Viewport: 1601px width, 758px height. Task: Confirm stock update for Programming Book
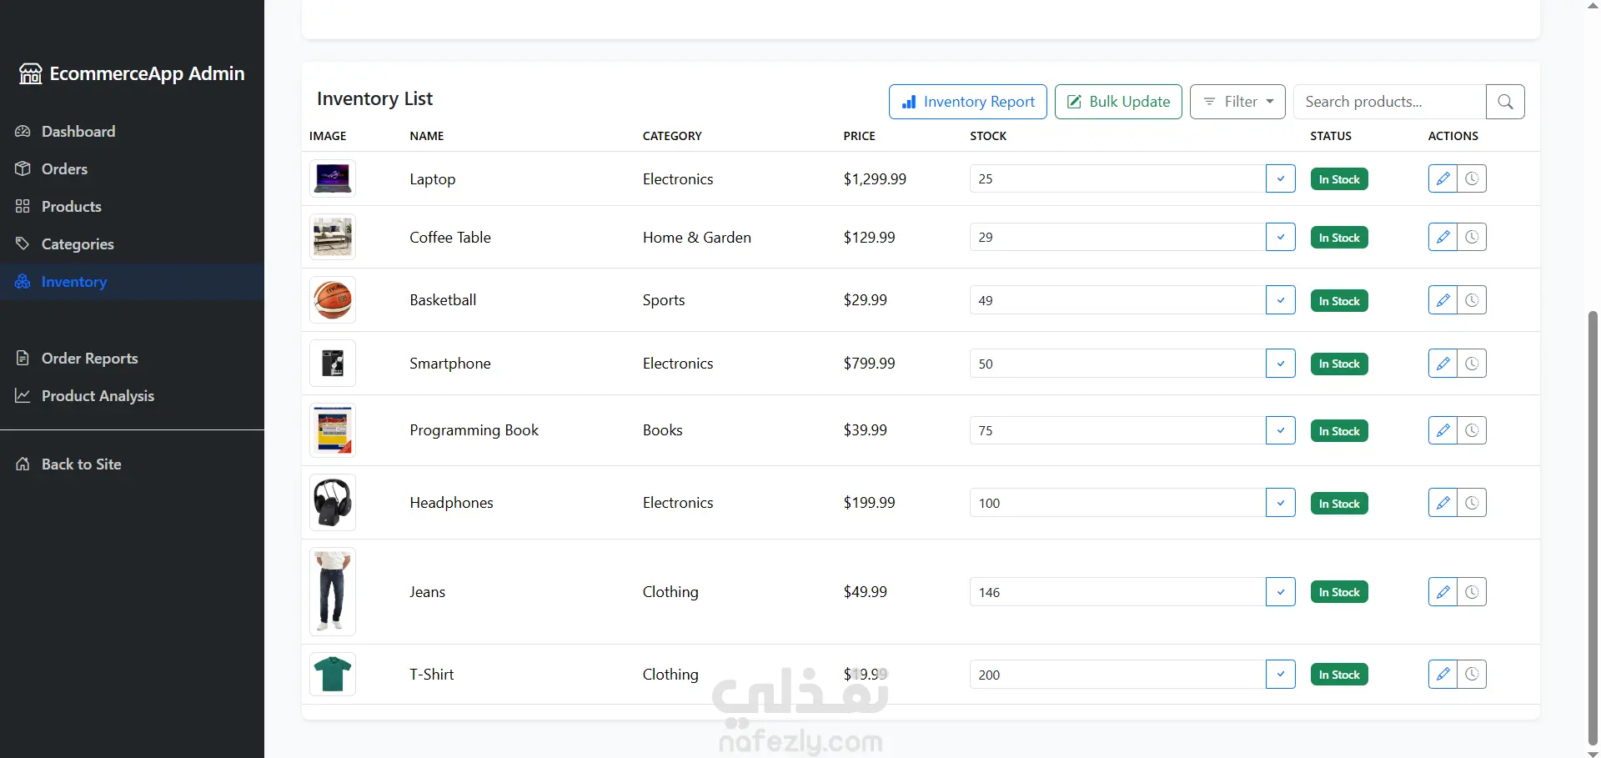coord(1280,430)
